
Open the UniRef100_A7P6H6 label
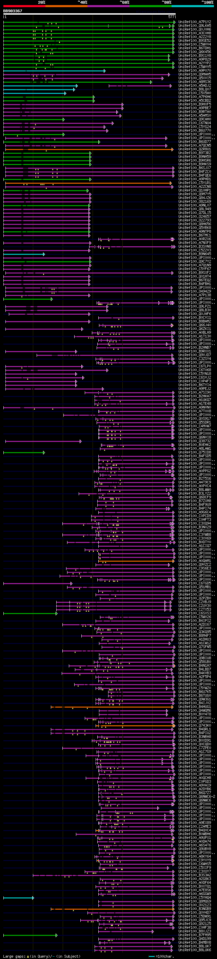tap(195, 97)
